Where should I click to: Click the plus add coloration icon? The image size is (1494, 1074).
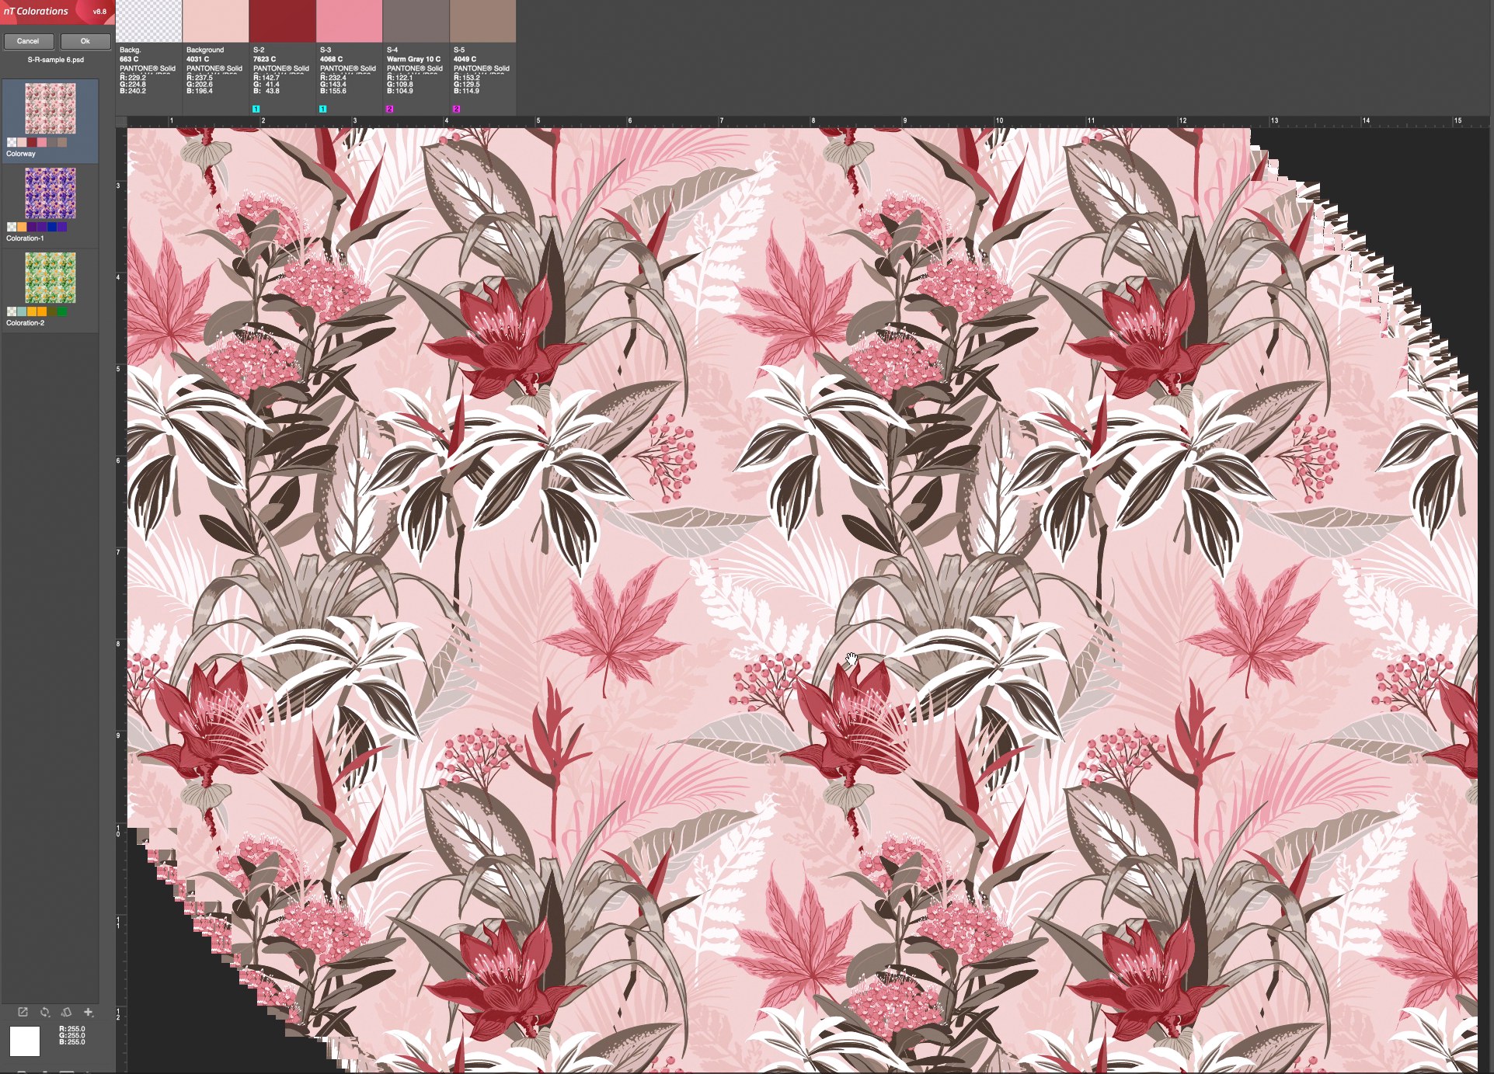(x=88, y=1012)
